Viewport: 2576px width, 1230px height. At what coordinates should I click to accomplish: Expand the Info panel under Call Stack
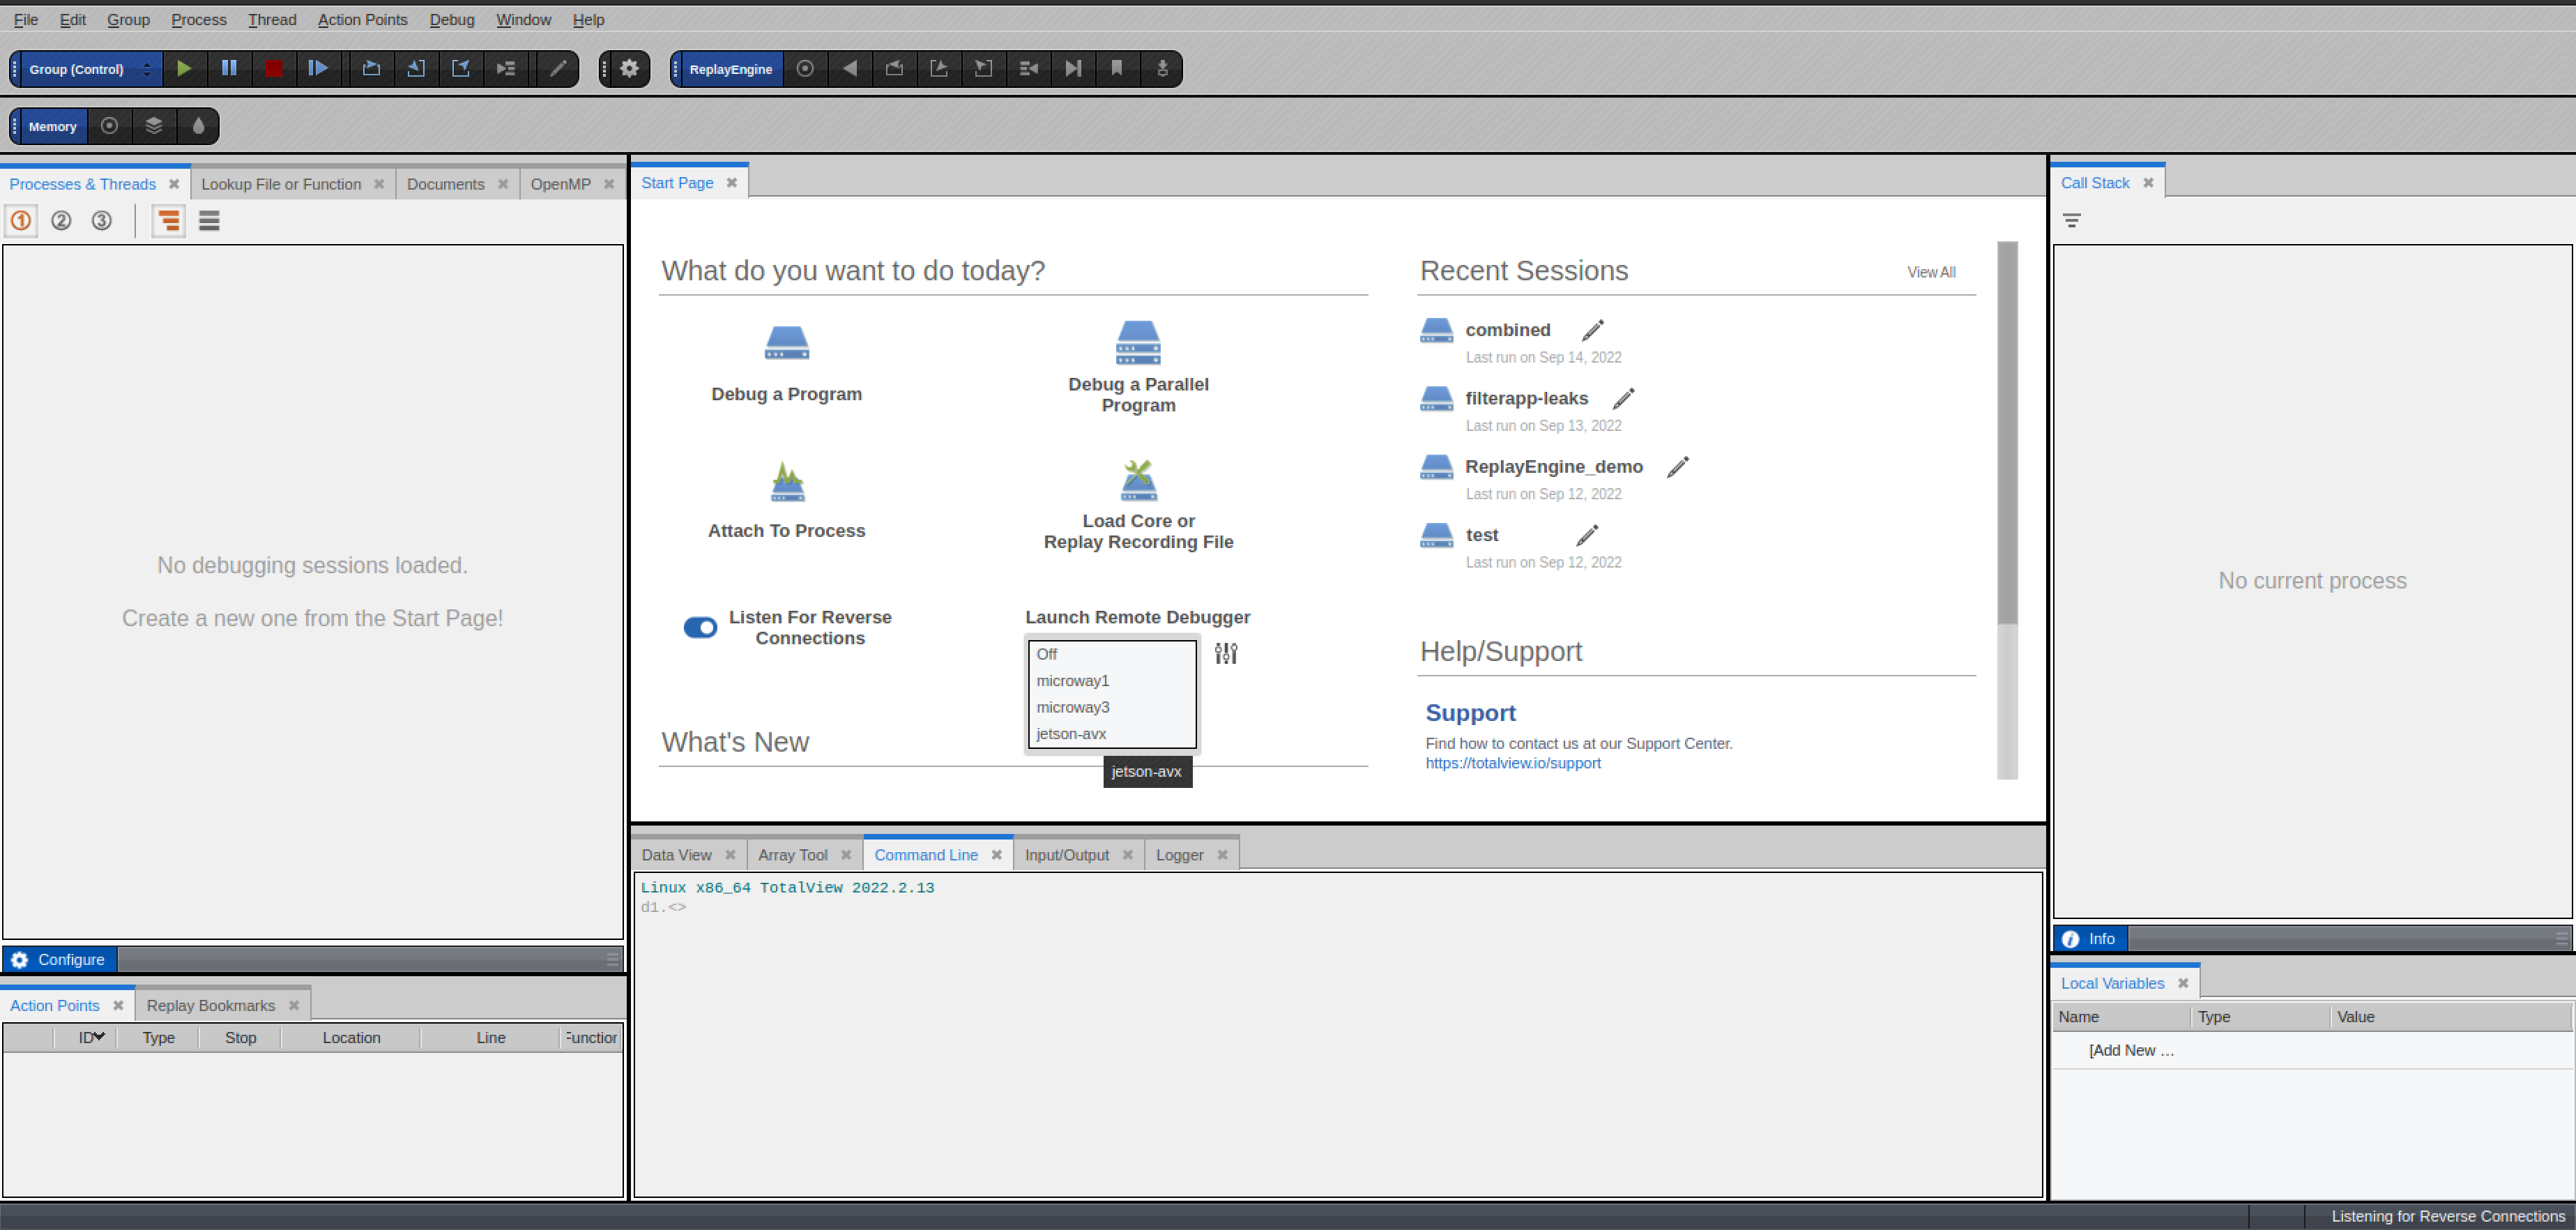pos(2090,939)
